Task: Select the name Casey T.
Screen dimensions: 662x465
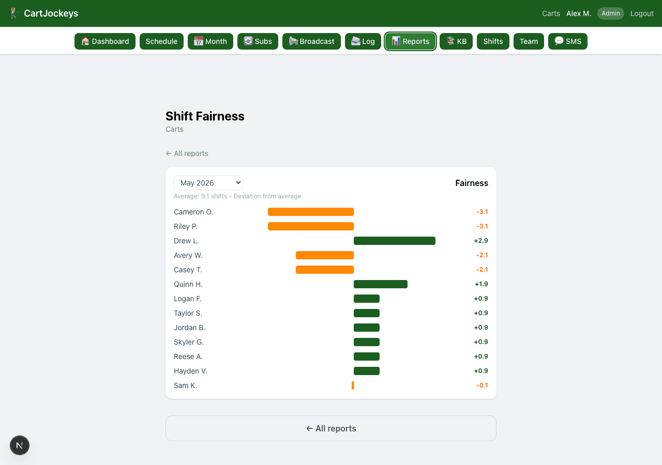Action: click(x=188, y=270)
